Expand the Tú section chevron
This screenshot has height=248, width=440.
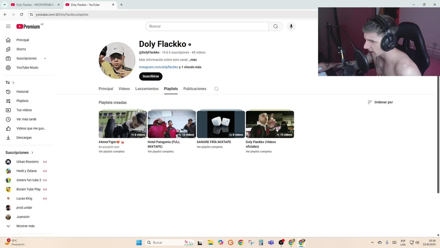13,83
